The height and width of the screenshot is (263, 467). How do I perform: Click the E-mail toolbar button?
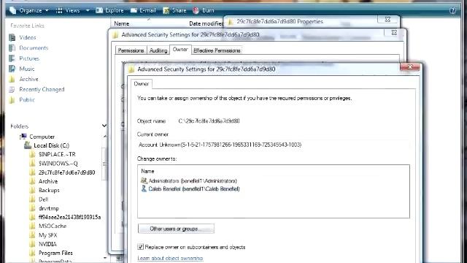143,10
